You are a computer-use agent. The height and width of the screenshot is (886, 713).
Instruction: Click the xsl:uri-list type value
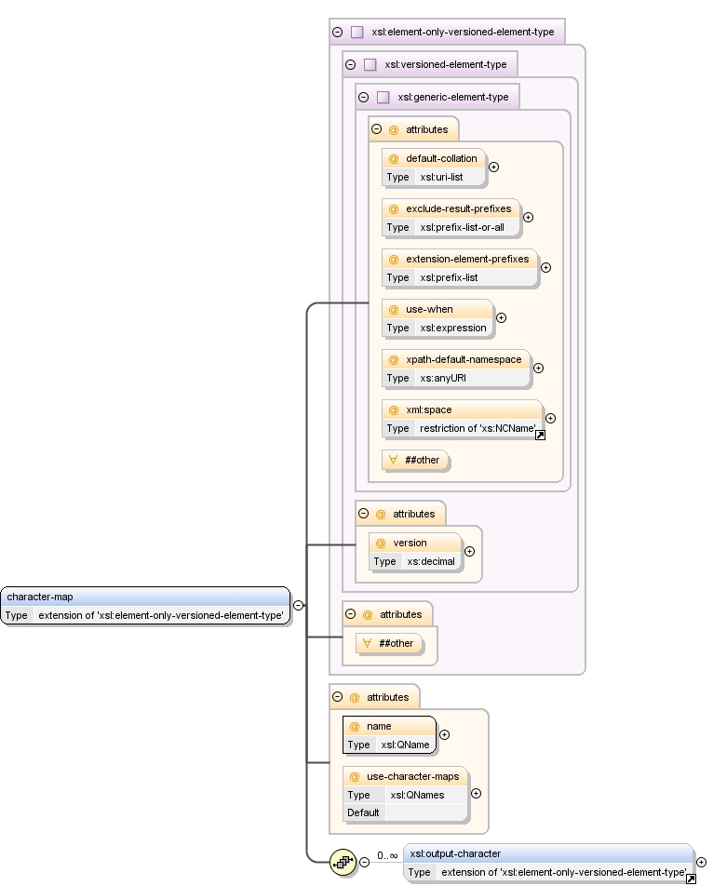(441, 178)
